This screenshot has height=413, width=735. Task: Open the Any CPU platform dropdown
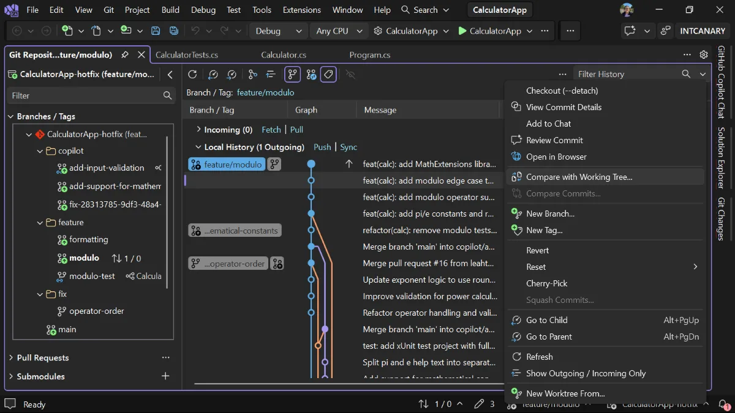click(339, 31)
